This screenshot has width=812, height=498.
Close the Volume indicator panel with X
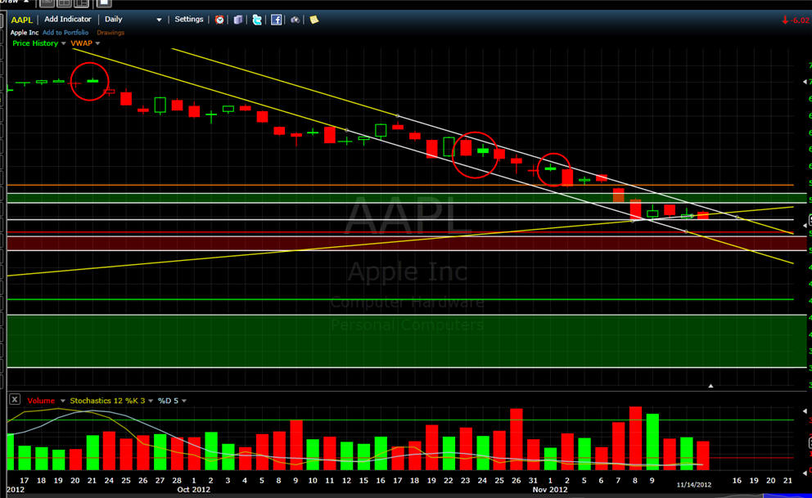tap(15, 400)
